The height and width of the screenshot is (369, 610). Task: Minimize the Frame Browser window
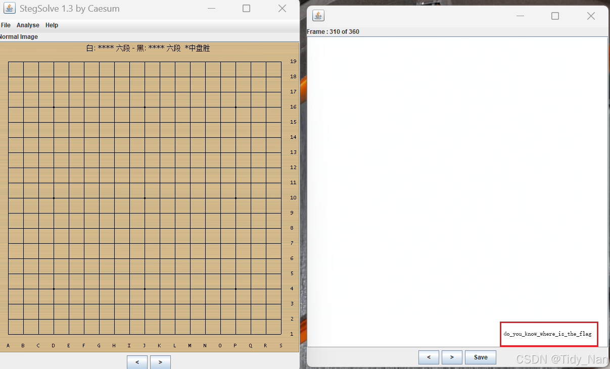click(520, 16)
